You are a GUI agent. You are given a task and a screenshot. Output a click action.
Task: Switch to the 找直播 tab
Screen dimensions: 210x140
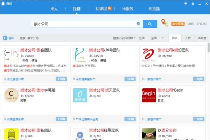[x=154, y=9]
